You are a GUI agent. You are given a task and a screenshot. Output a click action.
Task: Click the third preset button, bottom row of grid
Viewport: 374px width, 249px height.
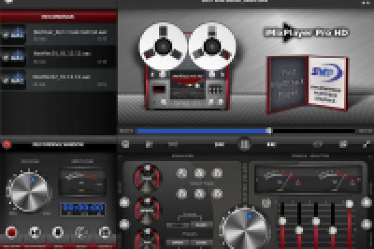coord(217,193)
